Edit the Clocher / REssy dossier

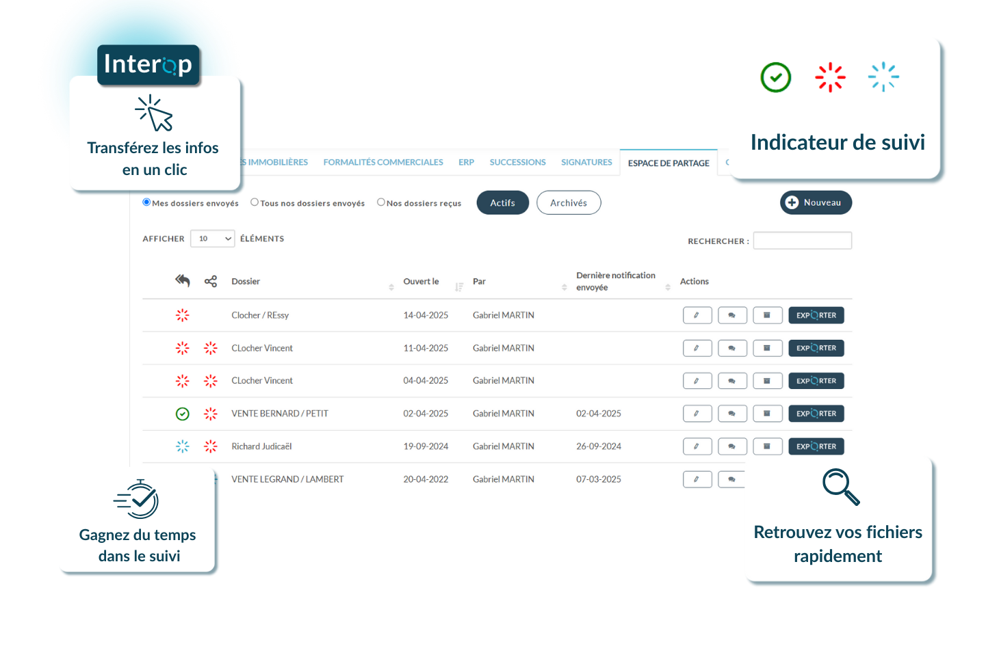tap(697, 315)
